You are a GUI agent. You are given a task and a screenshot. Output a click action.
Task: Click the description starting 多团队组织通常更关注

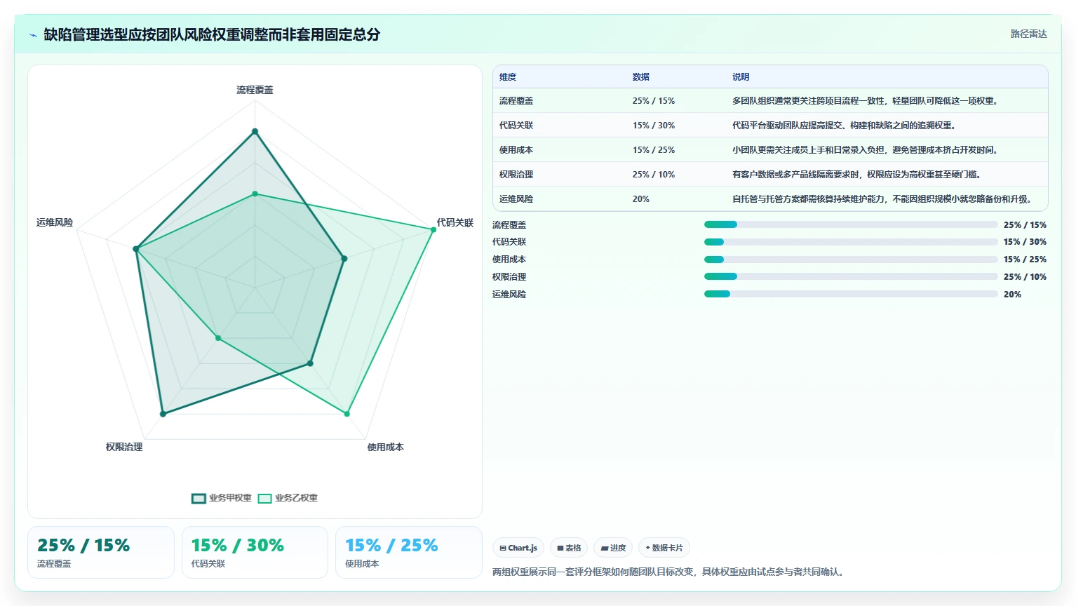point(865,101)
